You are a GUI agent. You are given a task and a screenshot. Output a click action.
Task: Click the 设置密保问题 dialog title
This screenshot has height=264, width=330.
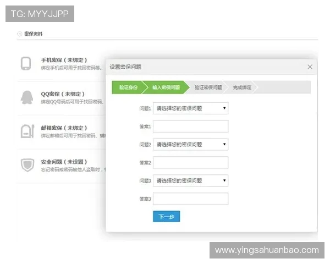pos(125,67)
